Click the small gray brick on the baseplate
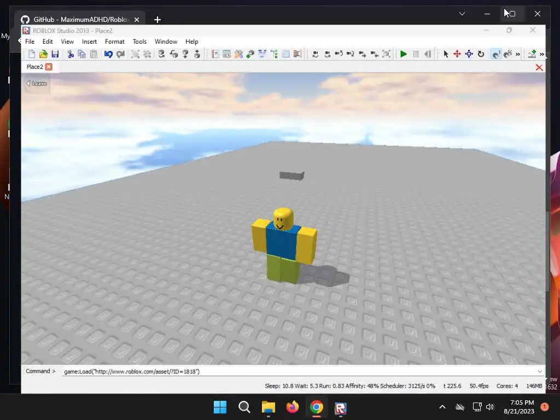Image resolution: width=560 pixels, height=420 pixels. [292, 176]
